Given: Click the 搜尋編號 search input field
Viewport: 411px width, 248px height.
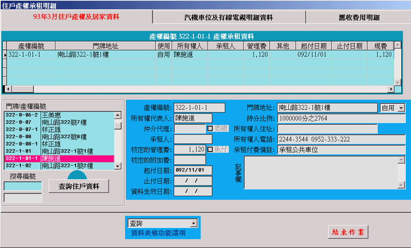Looking at the screenshot, I should click(23, 186).
